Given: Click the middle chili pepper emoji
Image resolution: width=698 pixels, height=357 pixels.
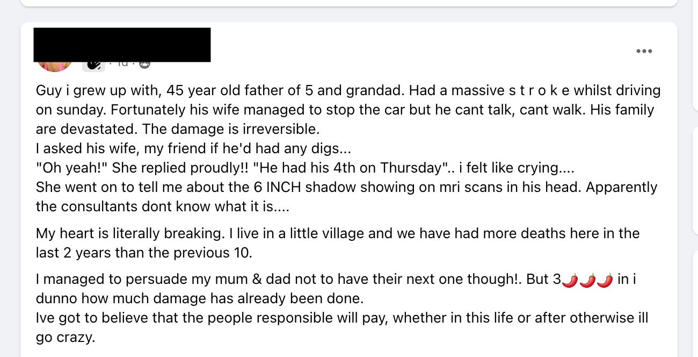Looking at the screenshot, I should pos(588,280).
